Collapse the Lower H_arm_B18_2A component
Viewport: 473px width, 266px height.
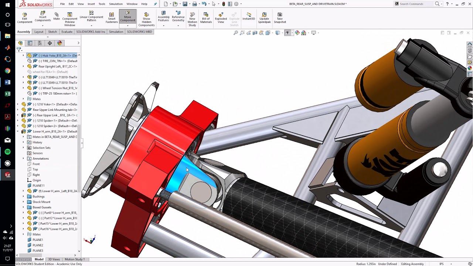point(18,132)
